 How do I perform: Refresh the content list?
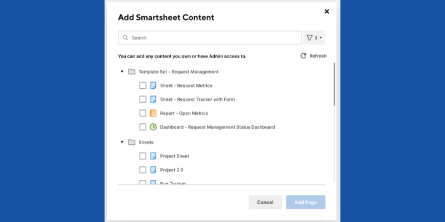click(313, 56)
